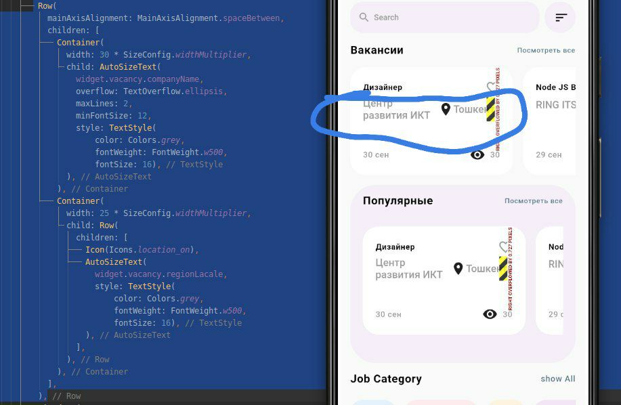Select 'Центр развития ИКТ' text in Популярные card
The width and height of the screenshot is (621, 405).
pyautogui.click(x=409, y=269)
